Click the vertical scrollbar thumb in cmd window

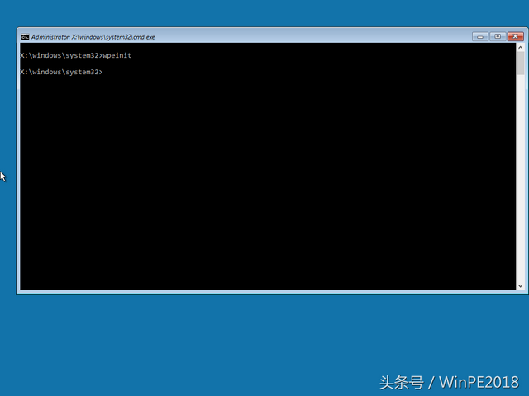tap(520, 64)
